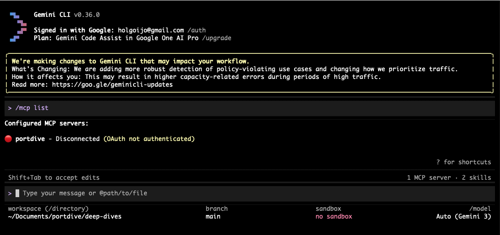The height and width of the screenshot is (235, 500).
Task: Click the '/model' label
Action: pos(480,209)
